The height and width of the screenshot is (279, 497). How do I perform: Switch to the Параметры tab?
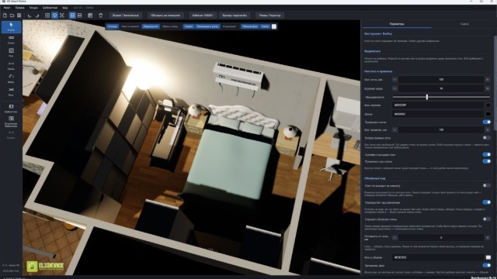[x=397, y=24]
